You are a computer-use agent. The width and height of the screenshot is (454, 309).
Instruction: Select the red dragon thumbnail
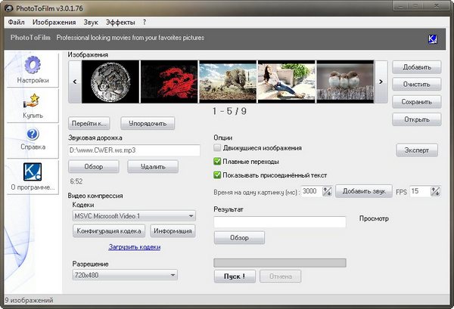pos(168,82)
